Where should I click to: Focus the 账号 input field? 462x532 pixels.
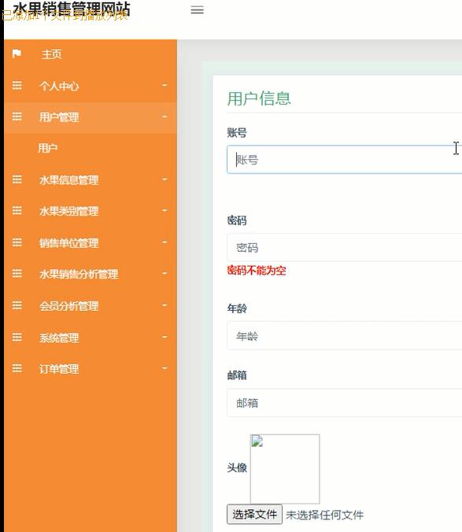pyautogui.click(x=344, y=160)
